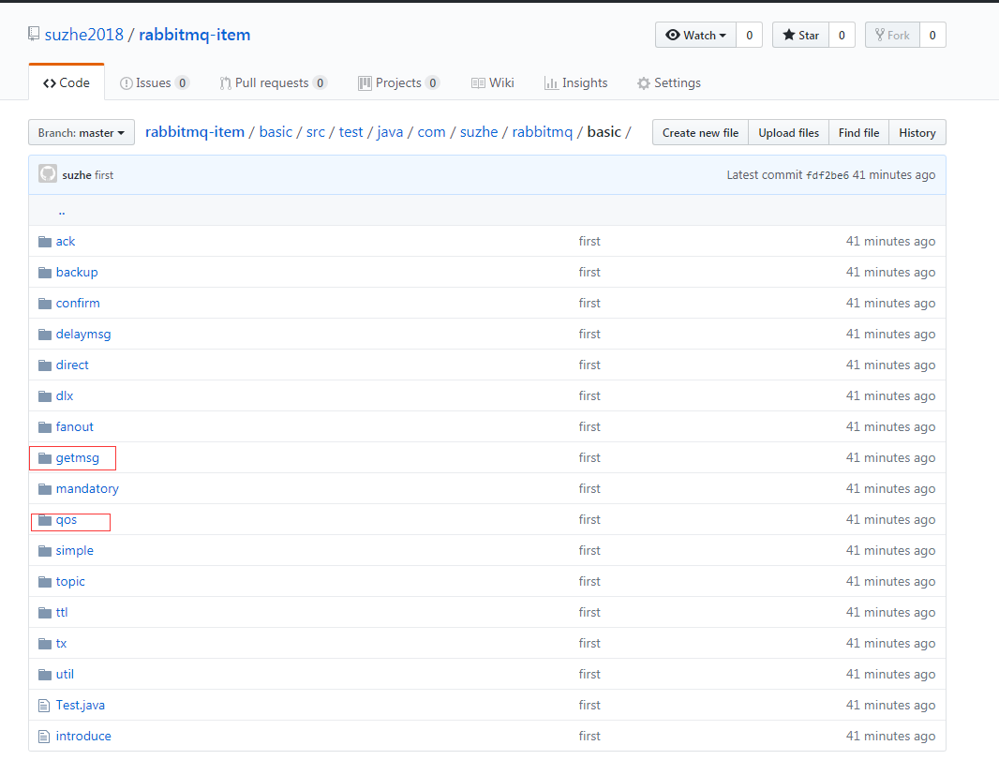Click the Fork button

coord(892,35)
